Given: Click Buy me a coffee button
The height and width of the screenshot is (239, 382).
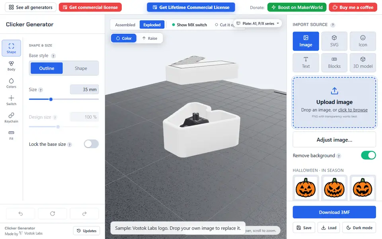Looking at the screenshot, I should [x=353, y=7].
